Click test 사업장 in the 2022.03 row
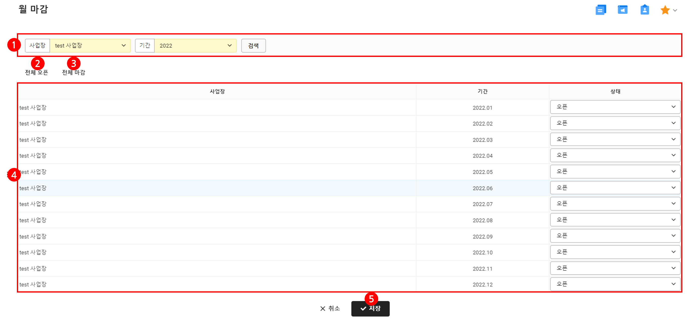This screenshot has width=694, height=319. coord(33,140)
